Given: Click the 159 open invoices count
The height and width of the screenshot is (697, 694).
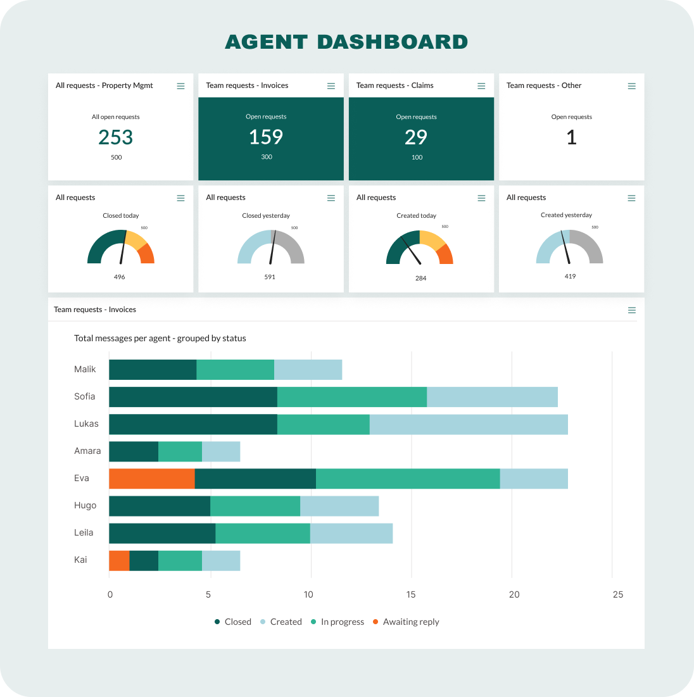Looking at the screenshot, I should coord(266,137).
